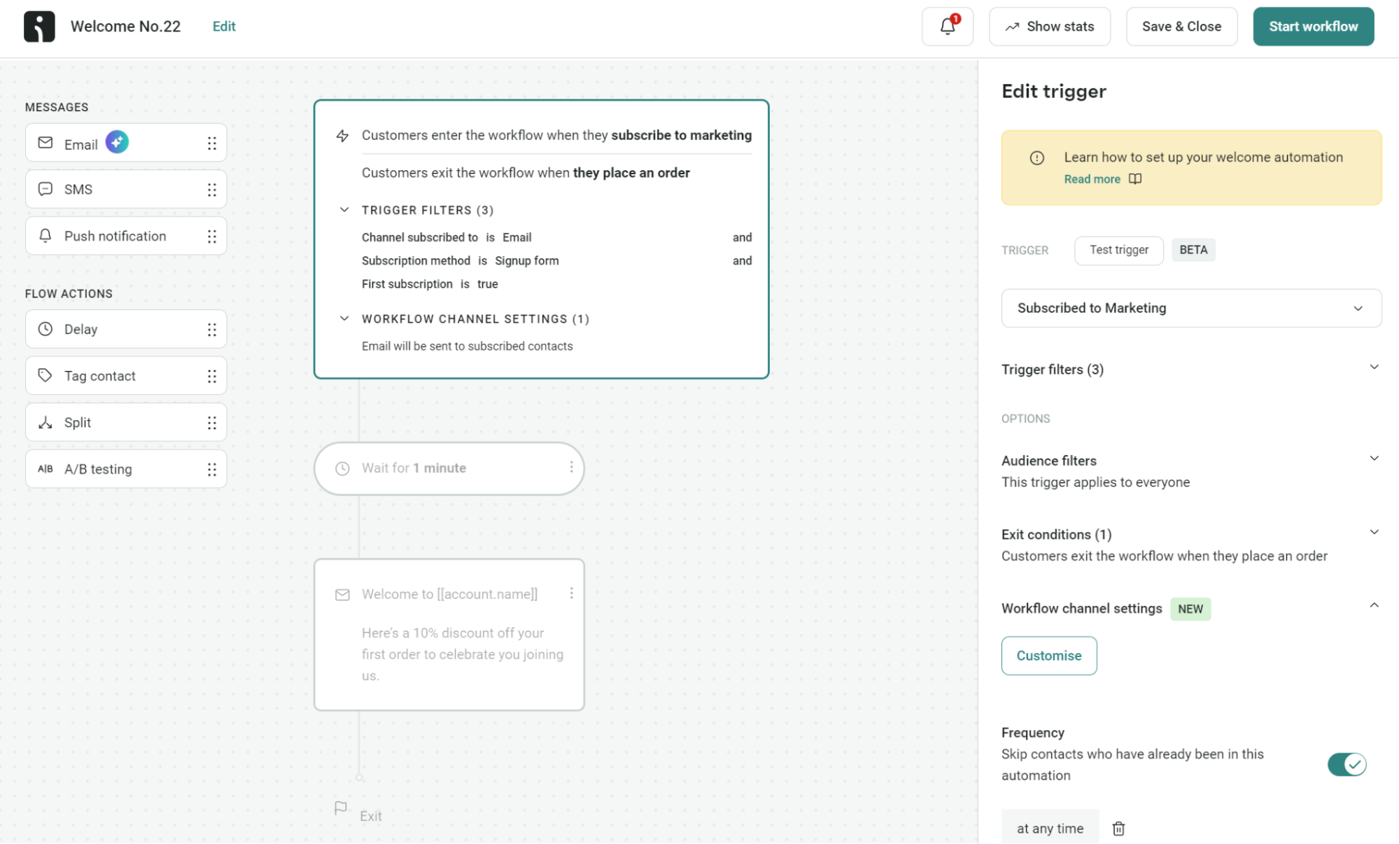
Task: Click the Omnisend logo
Action: [39, 26]
